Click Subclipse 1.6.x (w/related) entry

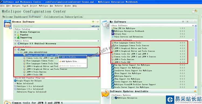click(30, 89)
